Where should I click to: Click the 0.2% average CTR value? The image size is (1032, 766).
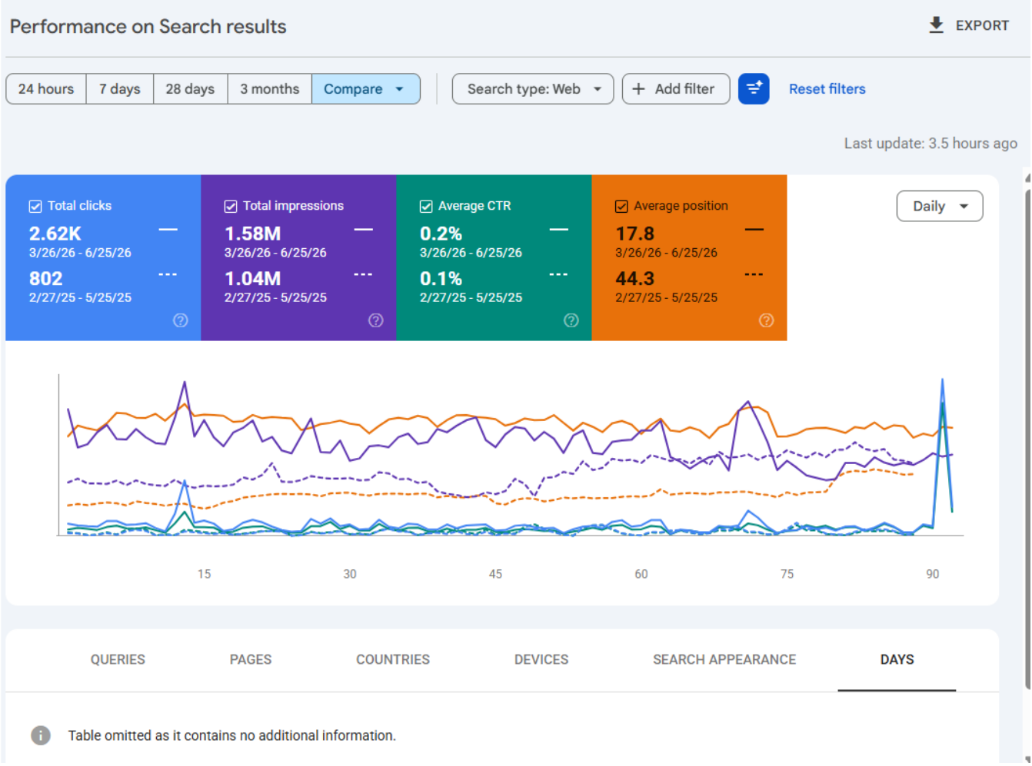pyautogui.click(x=441, y=234)
